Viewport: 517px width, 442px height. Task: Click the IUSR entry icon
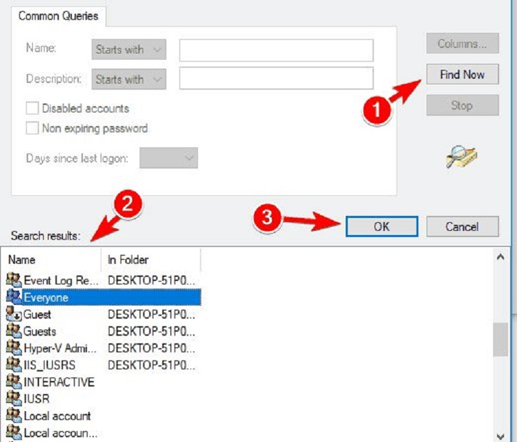coord(14,398)
